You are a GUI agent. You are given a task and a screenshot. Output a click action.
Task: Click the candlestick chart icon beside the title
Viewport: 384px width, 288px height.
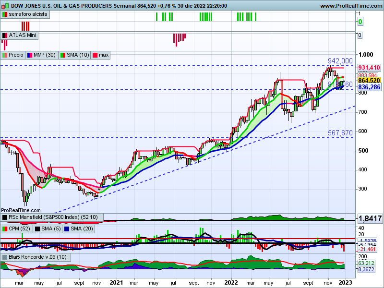click(5, 6)
